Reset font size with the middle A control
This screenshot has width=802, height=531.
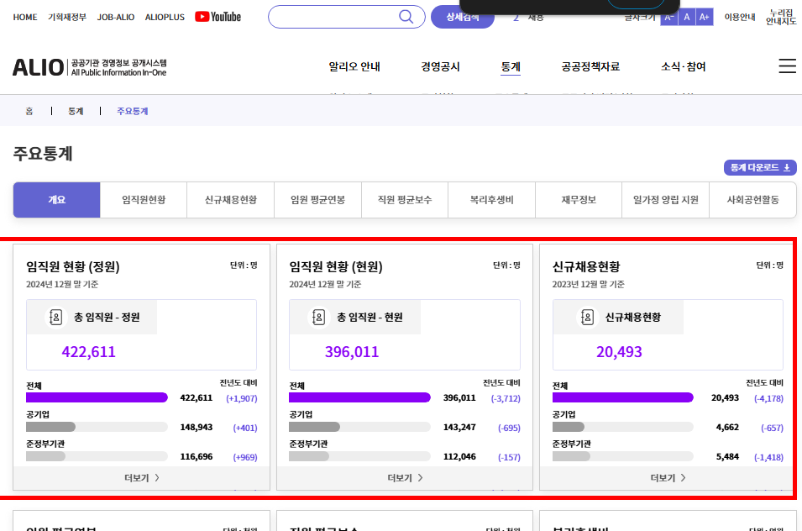pos(689,16)
